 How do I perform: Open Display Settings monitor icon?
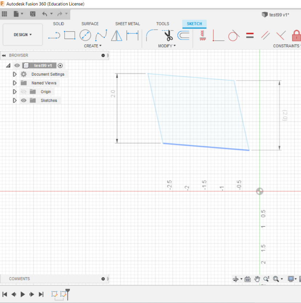pyautogui.click(x=290, y=279)
